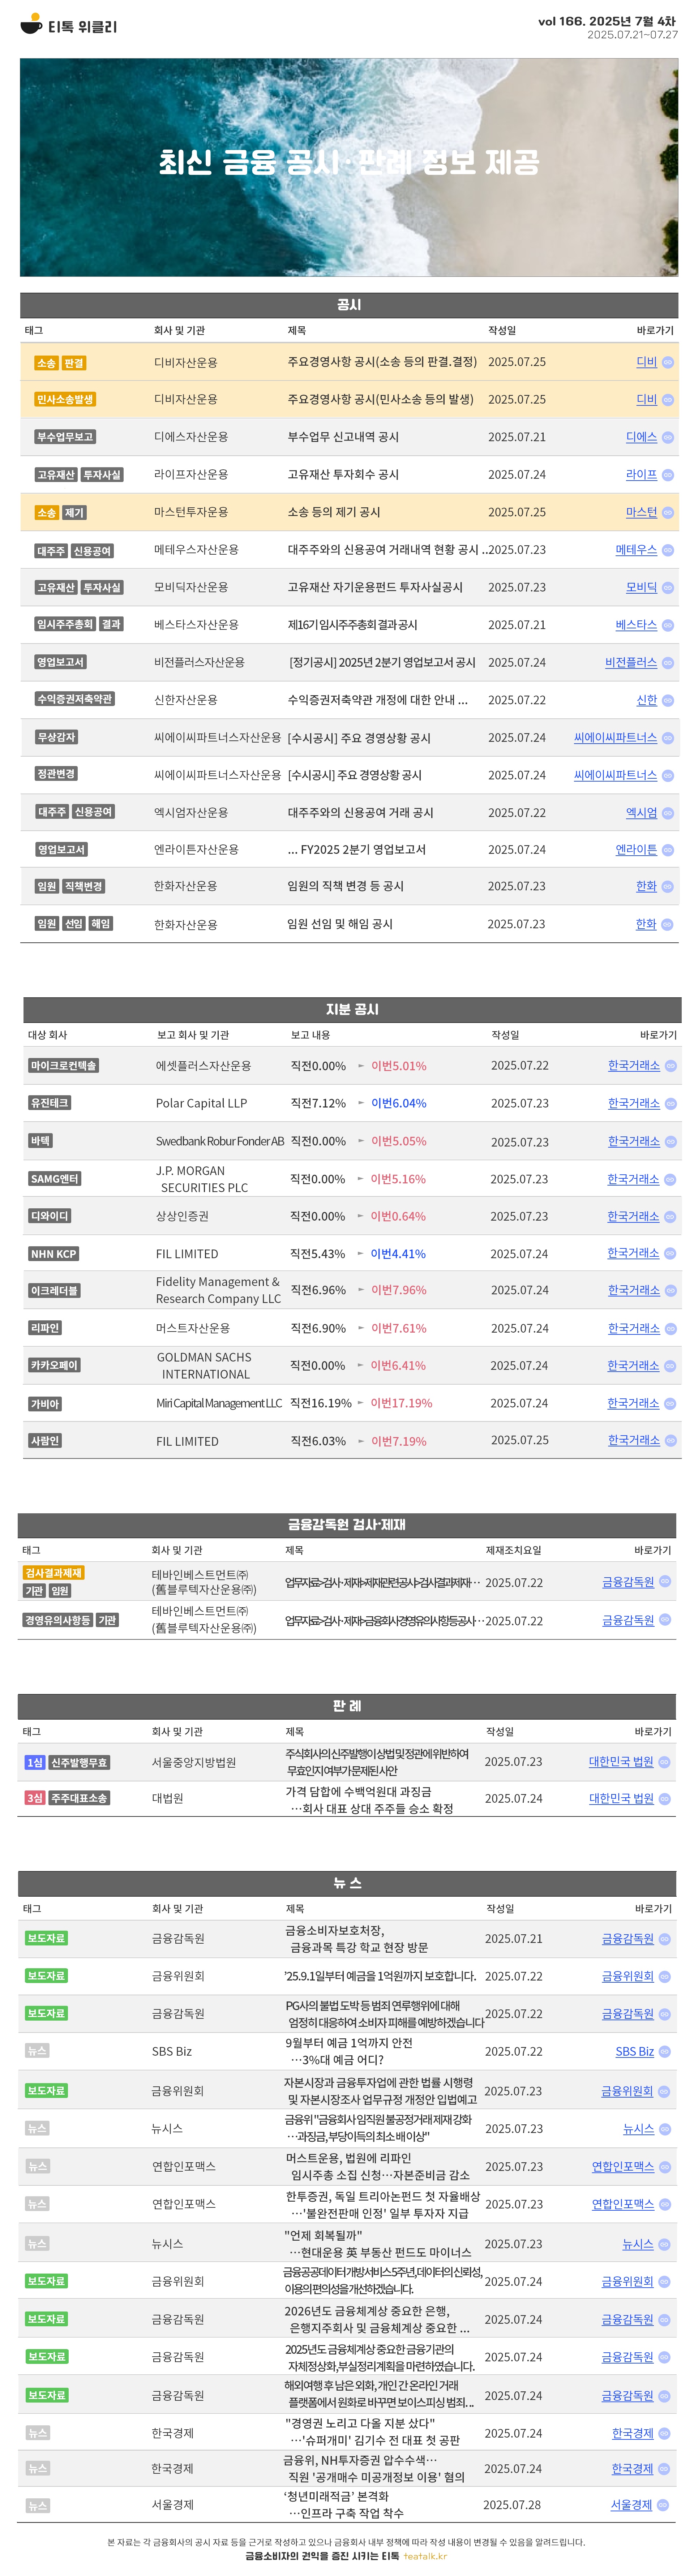Open 한국거래소 link in 유진테크 row
The height and width of the screenshot is (2576, 694).
634,1103
